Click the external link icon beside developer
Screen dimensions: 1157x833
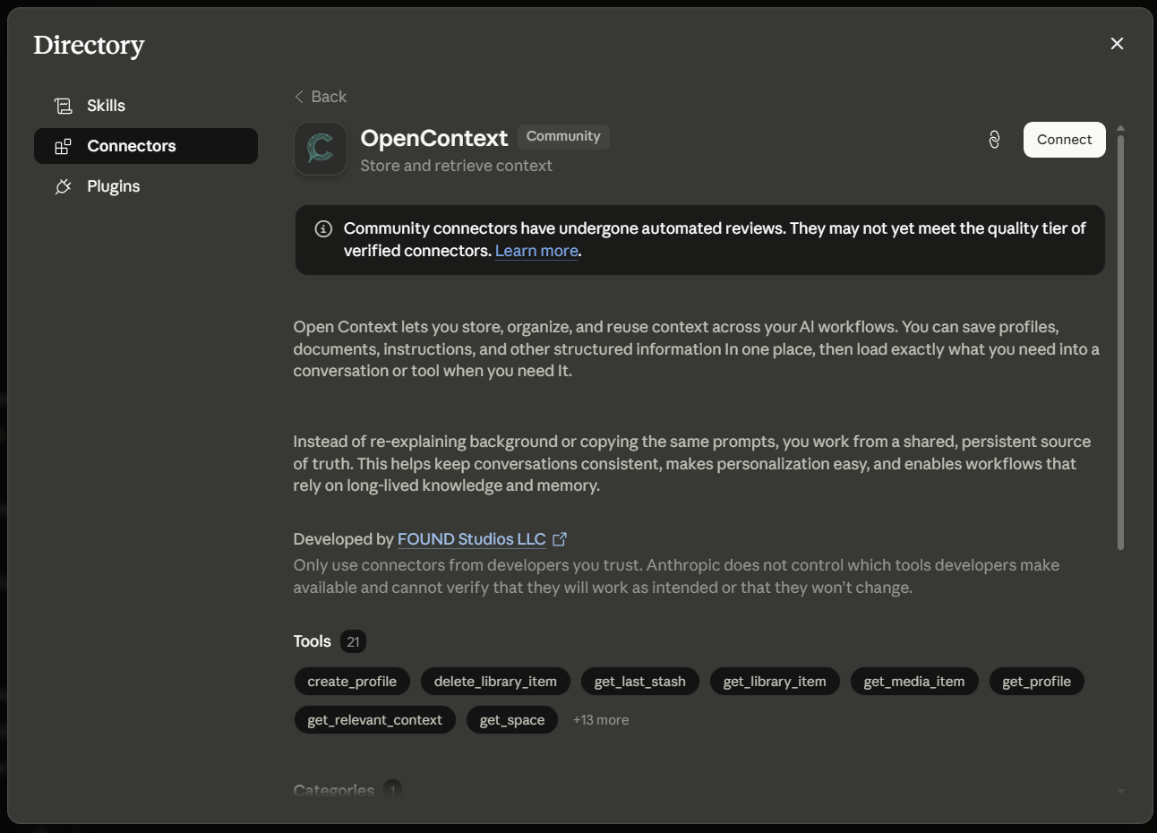(x=560, y=539)
